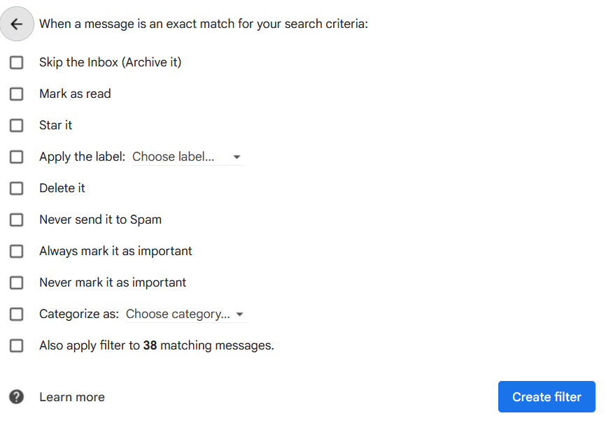Viewport: 613px width, 432px height.
Task: Check Always mark it as important
Action: (x=16, y=251)
